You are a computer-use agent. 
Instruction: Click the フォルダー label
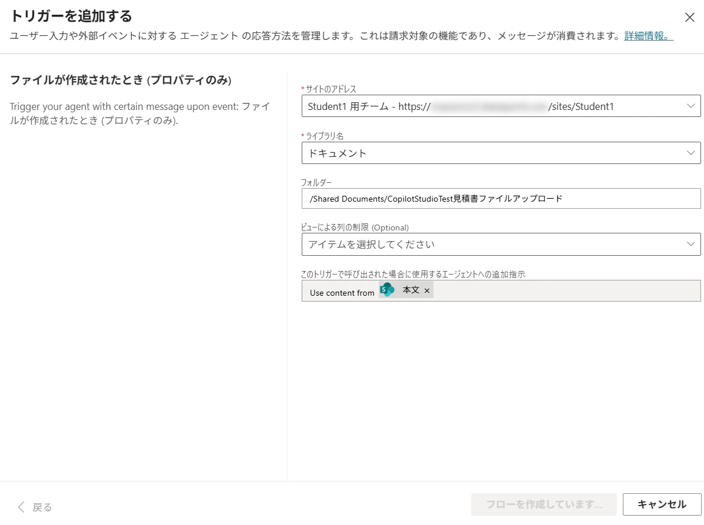(316, 182)
